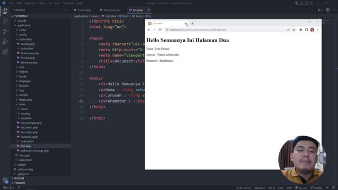
Task: Click the CRLF end-of-line status item
Action: point(280,188)
